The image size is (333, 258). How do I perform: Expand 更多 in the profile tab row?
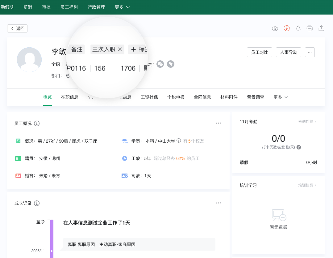[x=280, y=97]
